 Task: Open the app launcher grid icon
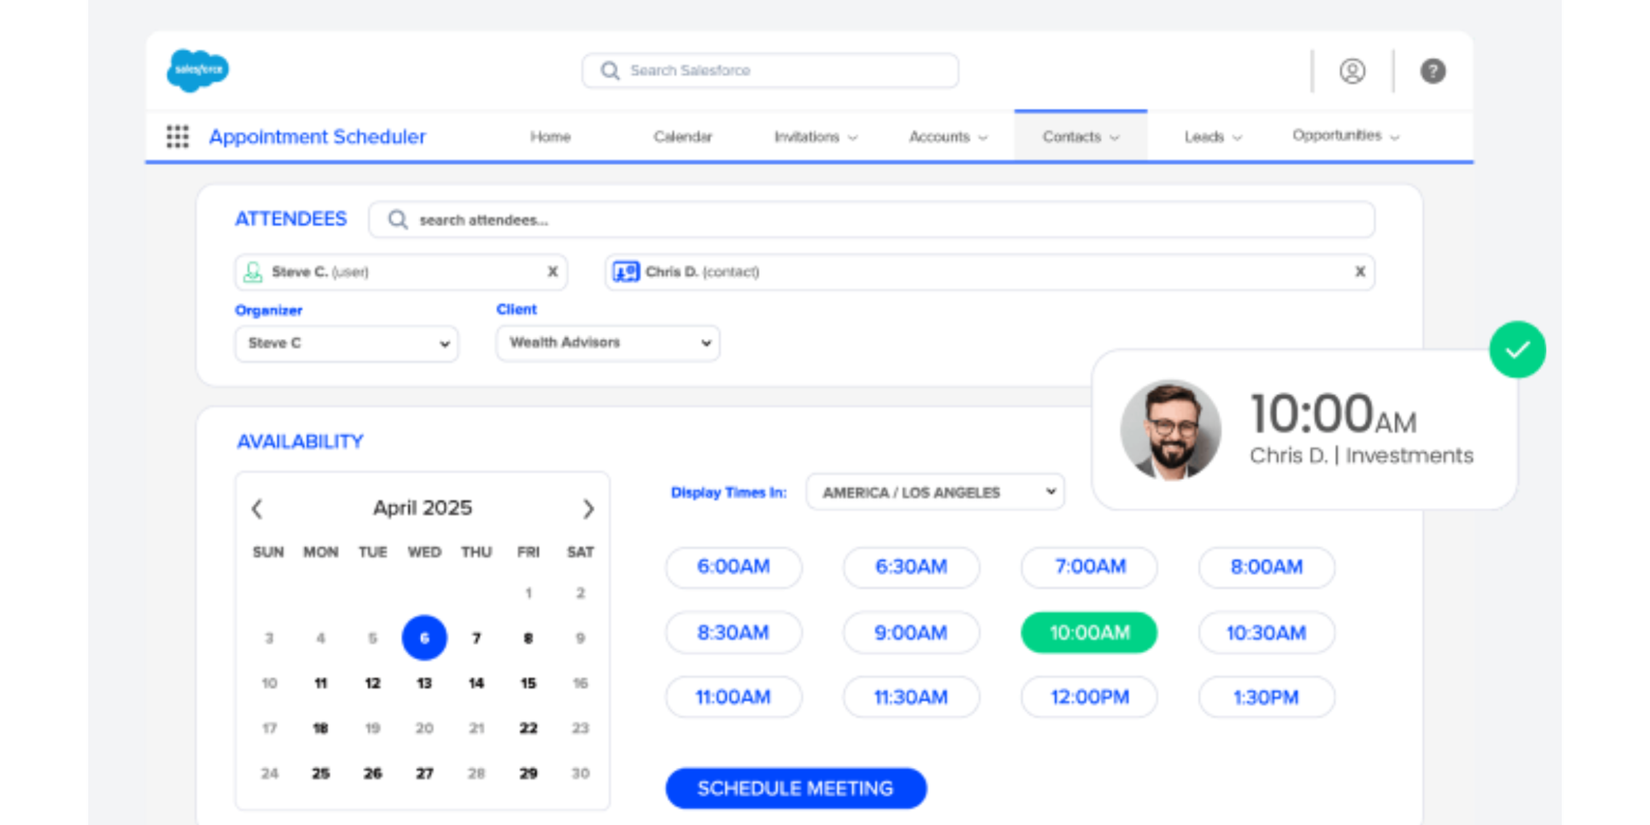177,136
